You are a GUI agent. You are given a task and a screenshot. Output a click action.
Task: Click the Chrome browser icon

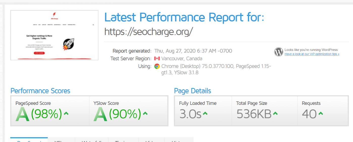(157, 66)
